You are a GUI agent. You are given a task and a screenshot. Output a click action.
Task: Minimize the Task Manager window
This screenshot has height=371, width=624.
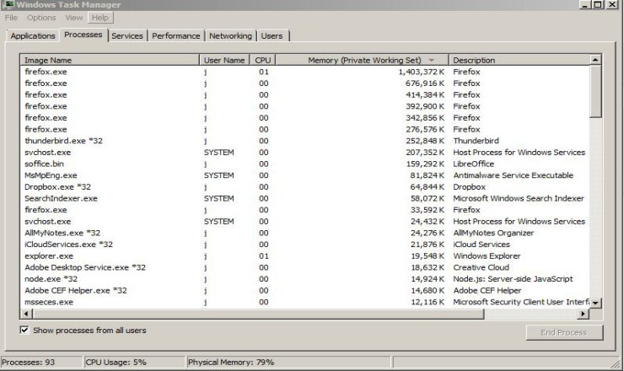click(x=584, y=4)
